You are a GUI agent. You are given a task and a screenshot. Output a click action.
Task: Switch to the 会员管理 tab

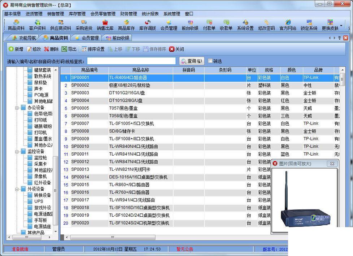click(x=87, y=38)
